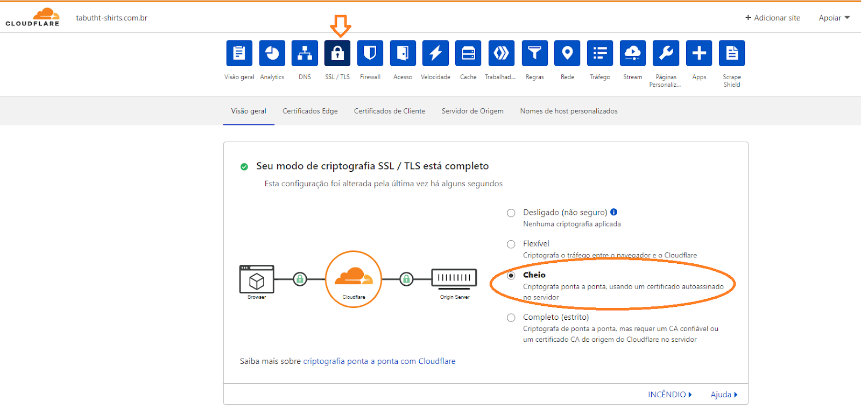
Task: Click the Origin Server diagram icon
Action: click(x=454, y=278)
